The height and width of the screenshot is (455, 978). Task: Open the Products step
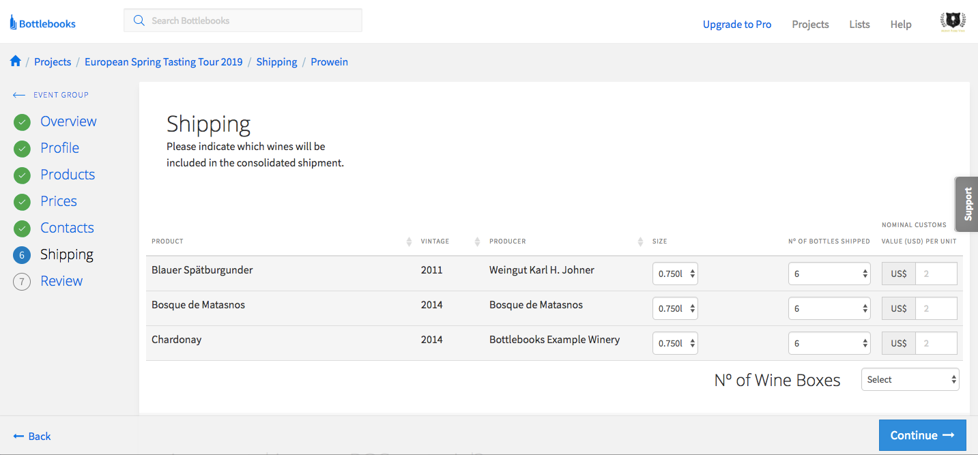click(x=68, y=175)
